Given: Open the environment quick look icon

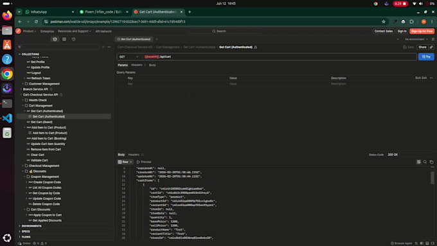Looking at the screenshot, I should [x=433, y=39].
